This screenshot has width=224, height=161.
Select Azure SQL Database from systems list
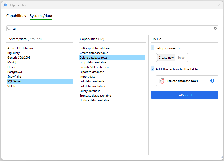click(x=21, y=48)
